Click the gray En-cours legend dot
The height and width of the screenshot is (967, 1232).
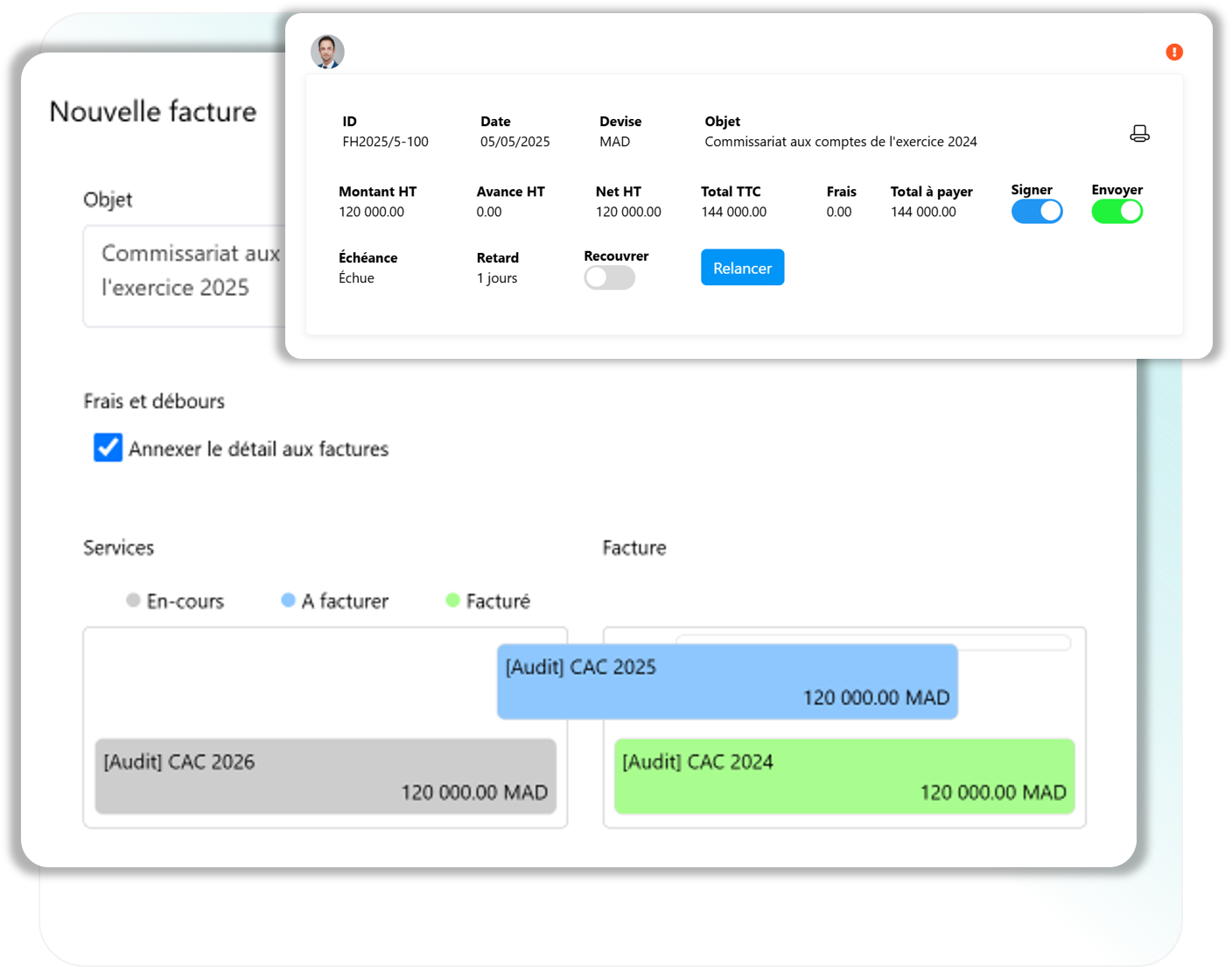[133, 600]
